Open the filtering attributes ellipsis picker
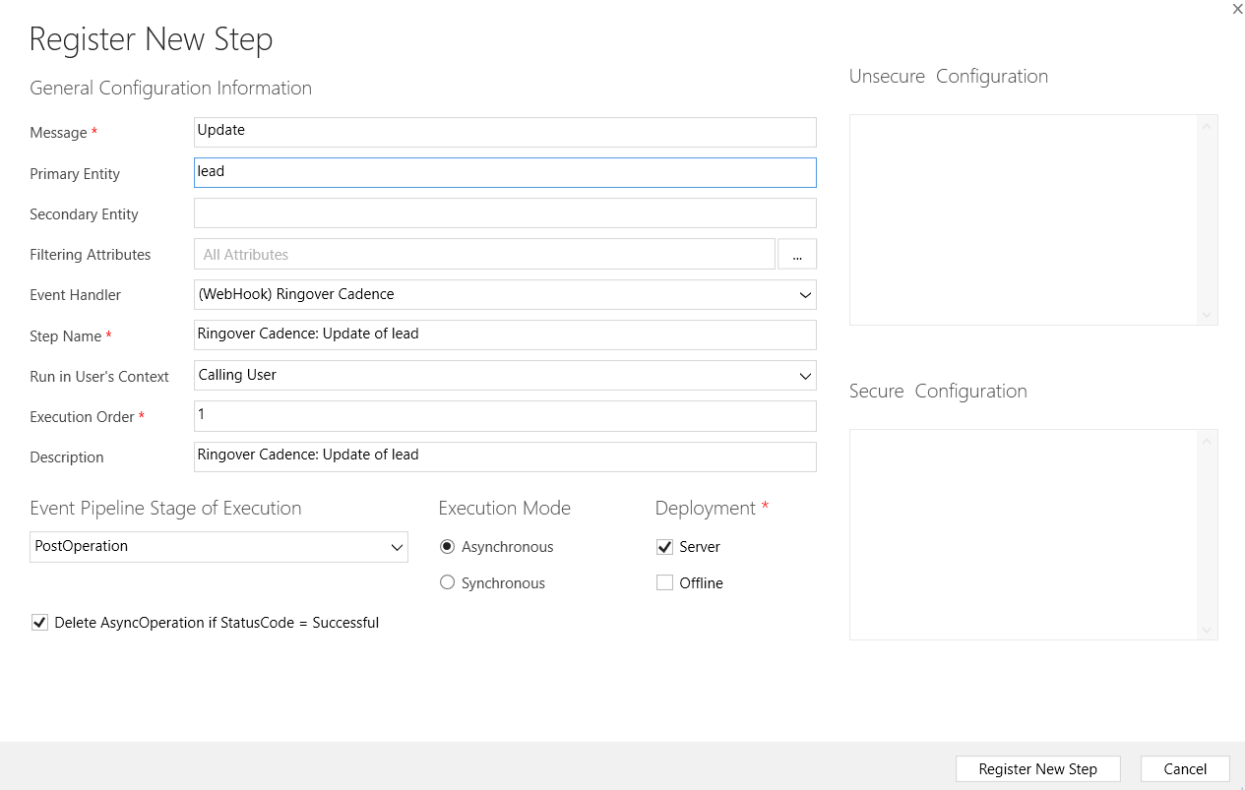This screenshot has height=790, width=1245. point(797,254)
